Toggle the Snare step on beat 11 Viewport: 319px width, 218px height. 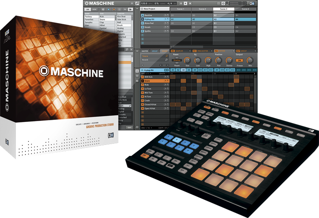pyautogui.click(x=183, y=81)
